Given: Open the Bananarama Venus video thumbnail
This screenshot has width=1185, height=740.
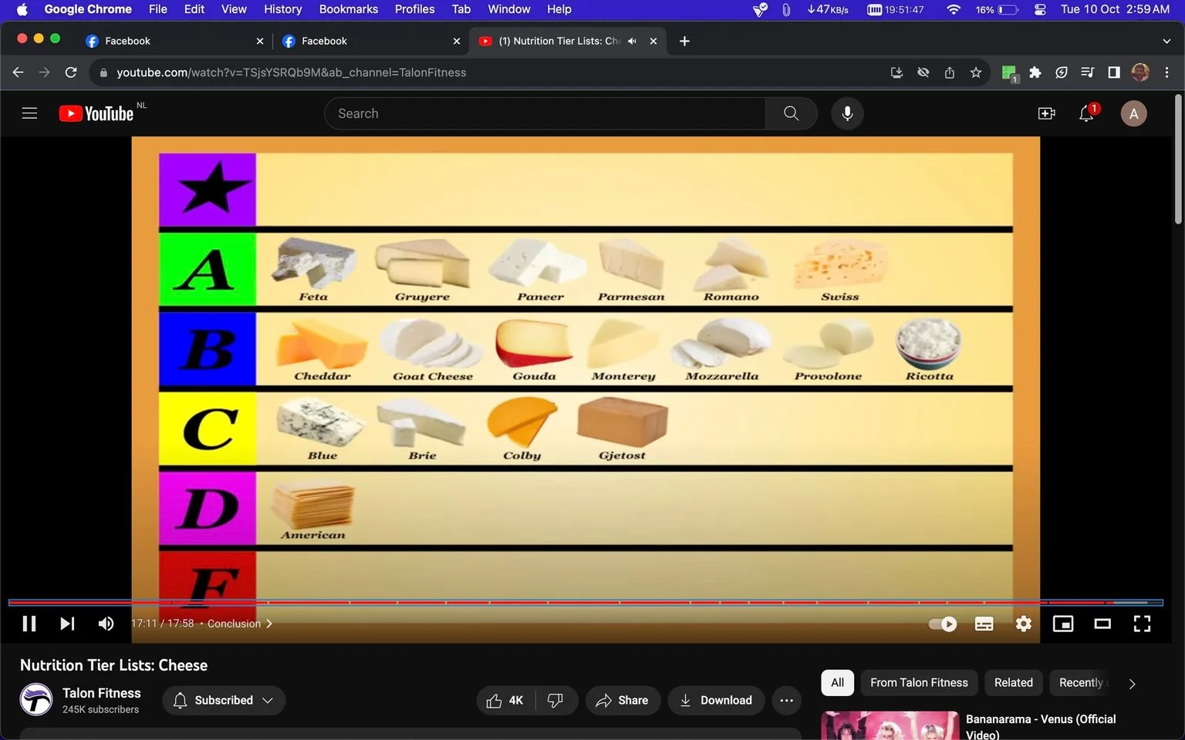Looking at the screenshot, I should pos(890,725).
